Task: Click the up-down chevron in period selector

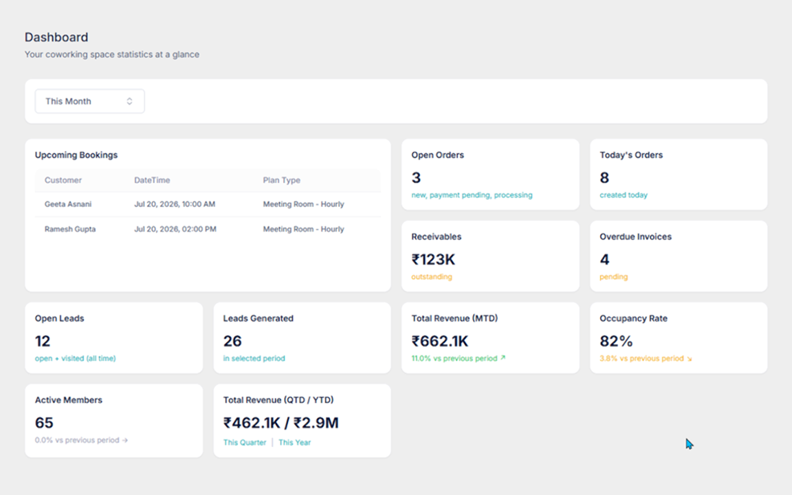Action: pyautogui.click(x=129, y=101)
